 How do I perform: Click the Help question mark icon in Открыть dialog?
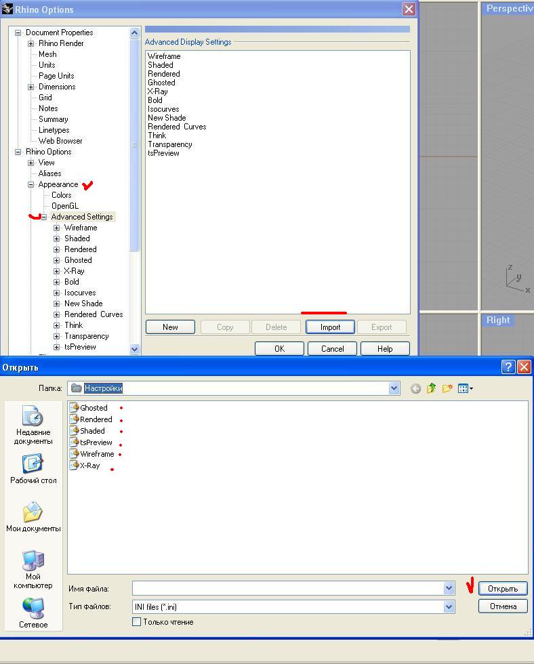[508, 367]
